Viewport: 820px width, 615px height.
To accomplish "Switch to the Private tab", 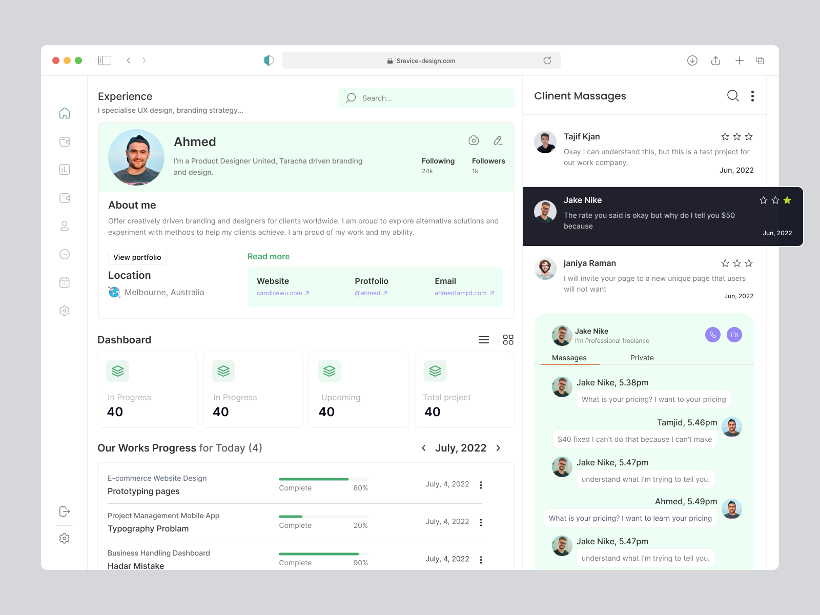I will tap(642, 358).
